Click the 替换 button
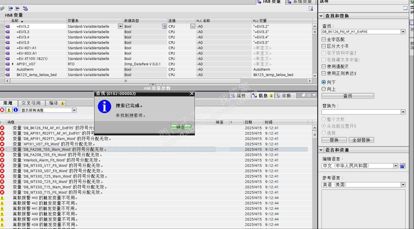The image size is (414, 229). pyautogui.click(x=334, y=140)
